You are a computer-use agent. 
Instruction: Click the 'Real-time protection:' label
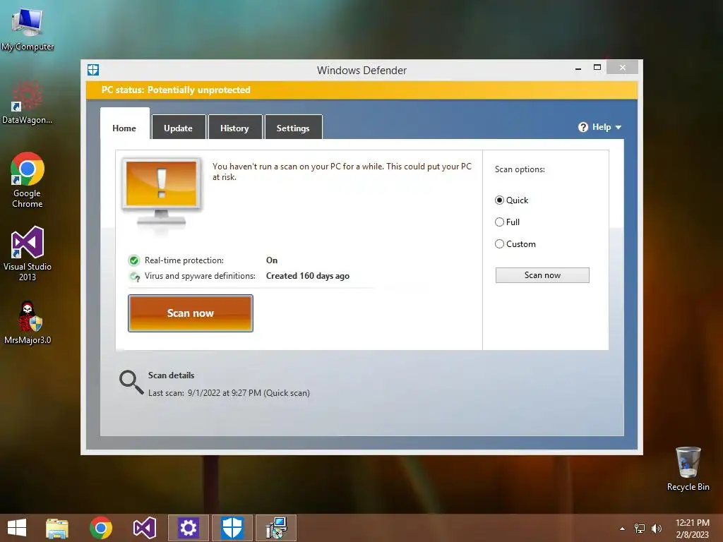coord(184,260)
